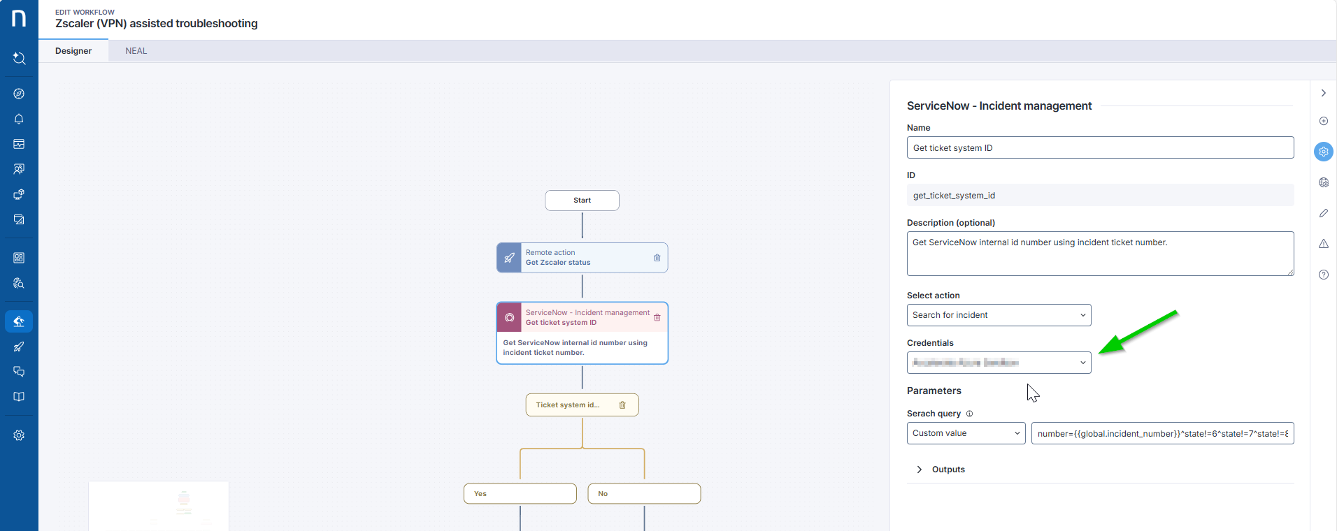Delete the Get Zscaler status remote action node
The image size is (1337, 531).
click(x=657, y=258)
